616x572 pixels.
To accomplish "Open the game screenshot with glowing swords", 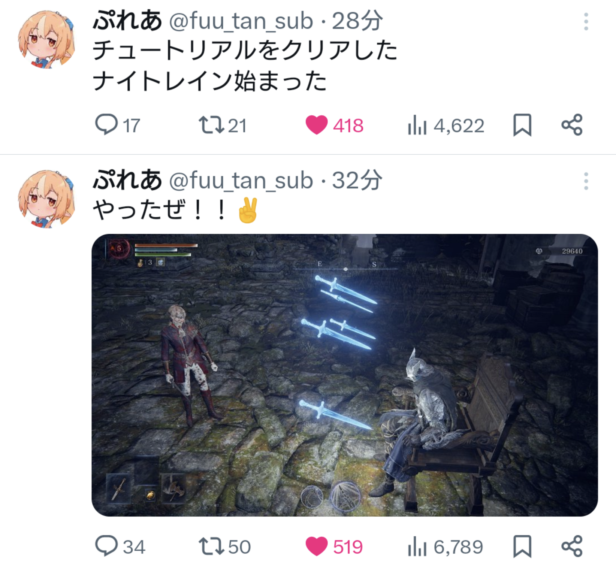I will [x=345, y=375].
